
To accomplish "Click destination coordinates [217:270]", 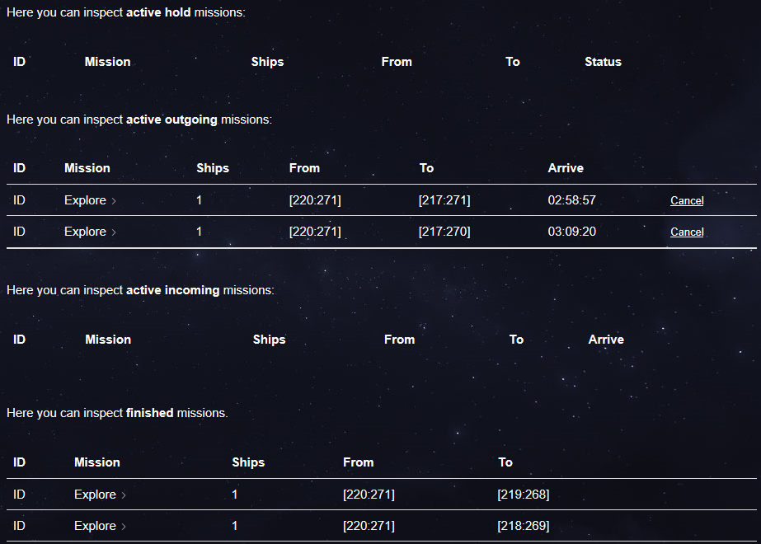I will (444, 232).
